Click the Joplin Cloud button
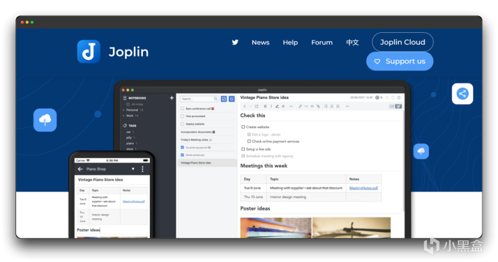Image resolution: width=498 pixels, height=262 pixels. point(402,42)
